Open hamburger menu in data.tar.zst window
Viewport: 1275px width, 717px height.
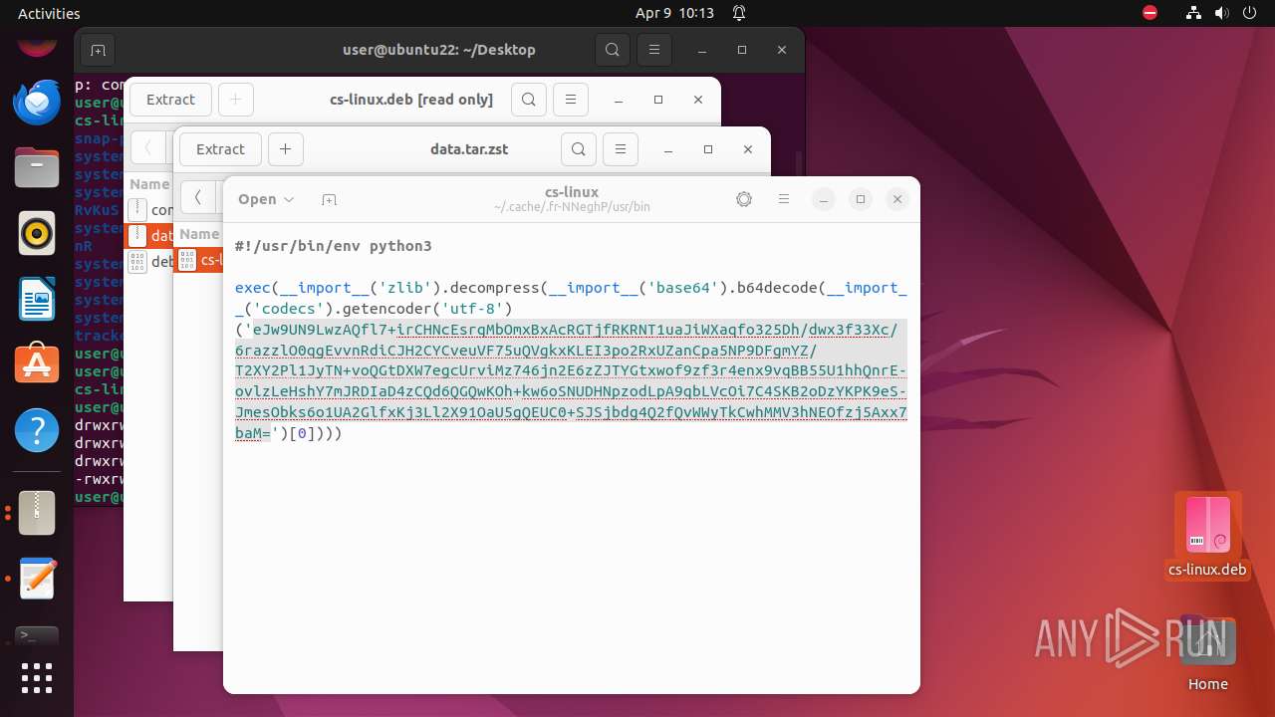click(x=621, y=149)
